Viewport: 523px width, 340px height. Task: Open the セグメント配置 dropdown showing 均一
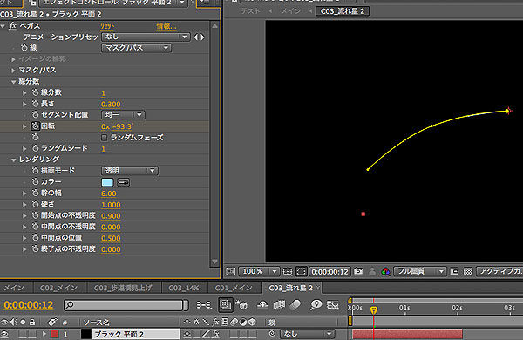tap(123, 115)
